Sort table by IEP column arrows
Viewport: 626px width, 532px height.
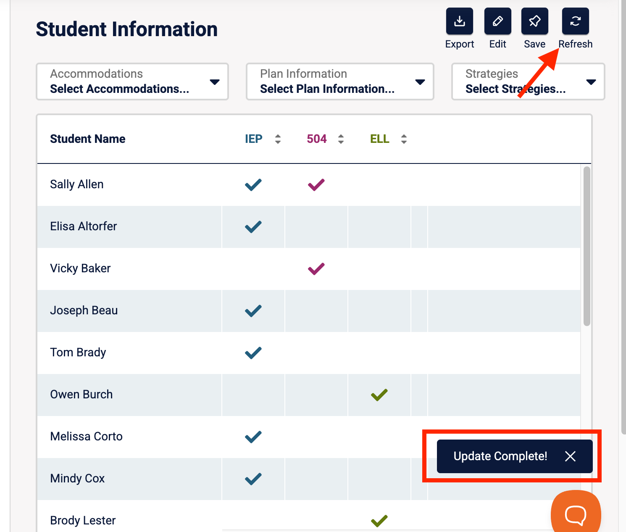278,139
